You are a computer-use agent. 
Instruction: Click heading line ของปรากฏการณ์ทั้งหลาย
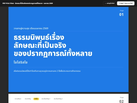[x=53, y=53]
